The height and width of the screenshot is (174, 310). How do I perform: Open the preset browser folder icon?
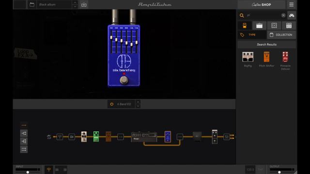pyautogui.click(x=32, y=4)
